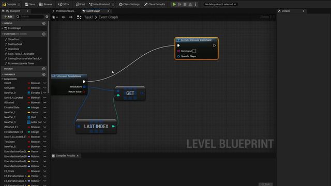Select the Compiler Results tab
Image resolution: width=331 pixels, height=186 pixels.
point(65,156)
